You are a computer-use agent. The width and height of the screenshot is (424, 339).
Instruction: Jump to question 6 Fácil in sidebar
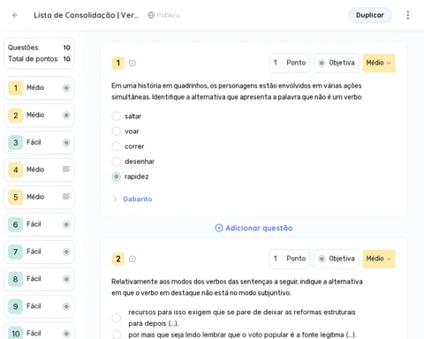39,224
